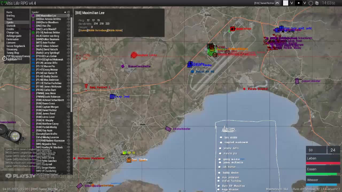This screenshot has height=192, width=342.
Task: Click the Polizei Air HQ blue marker
Action: (192, 71)
